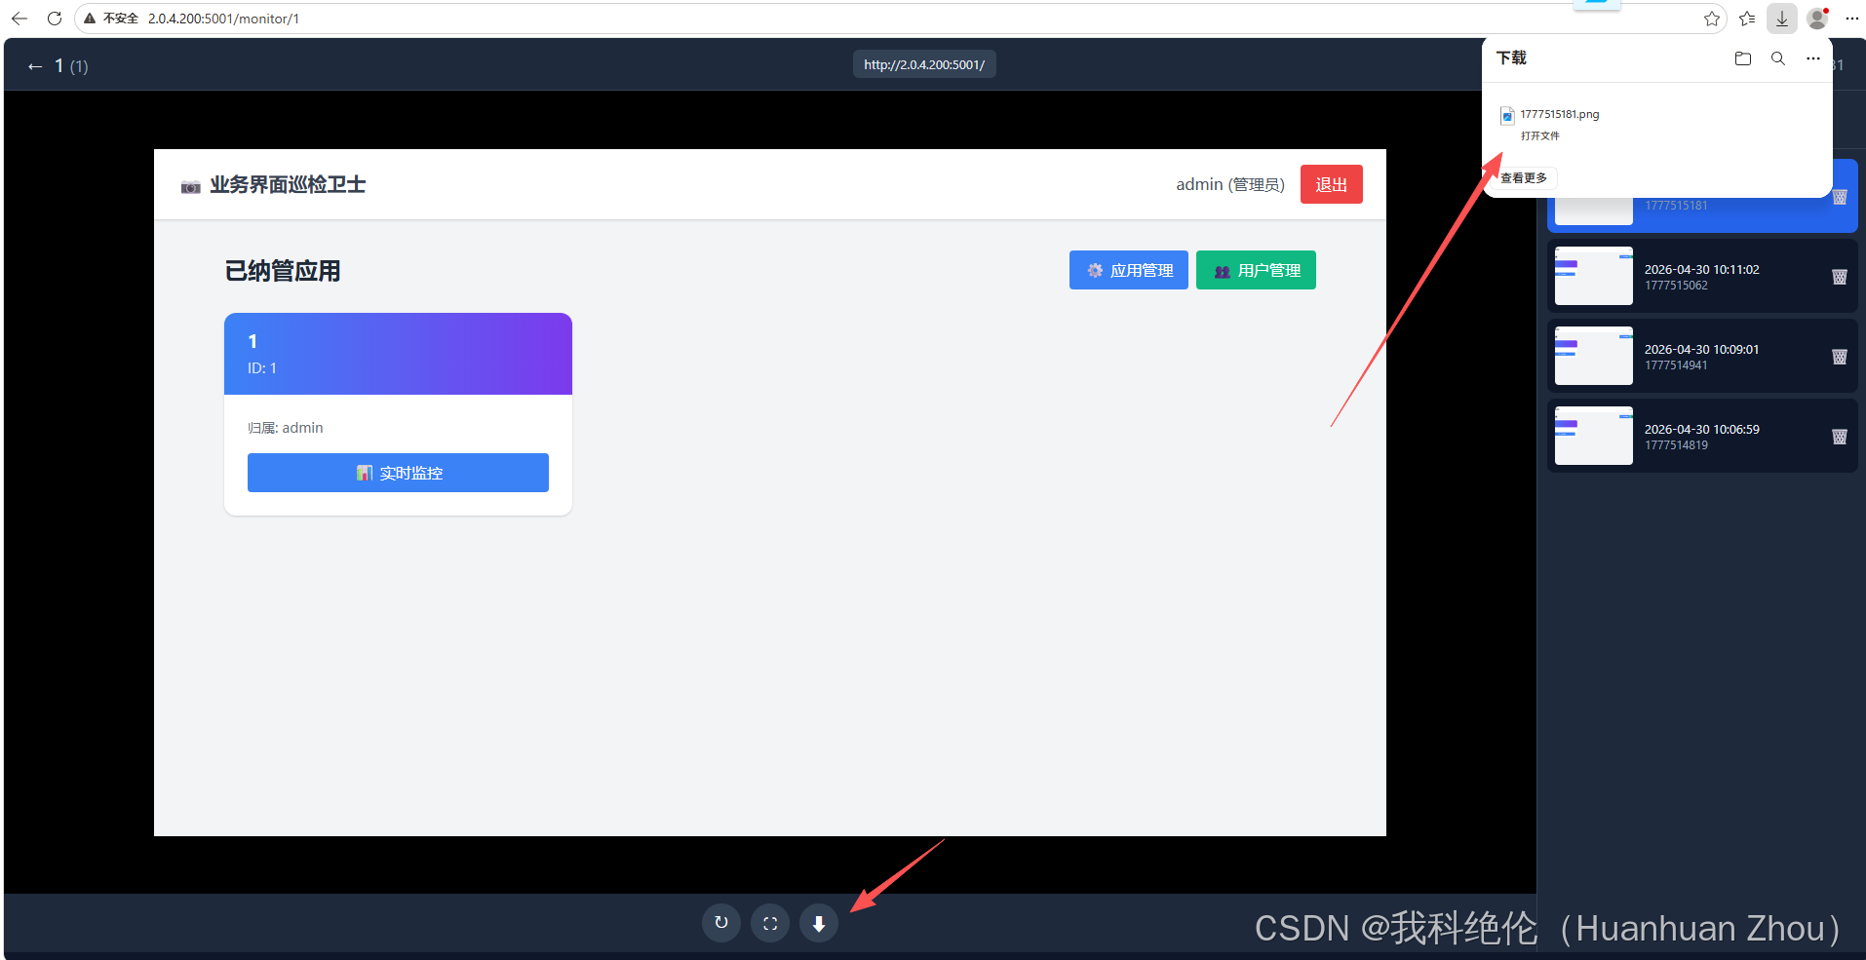
Task: Bookmark this page with the star icon
Action: tap(1711, 19)
